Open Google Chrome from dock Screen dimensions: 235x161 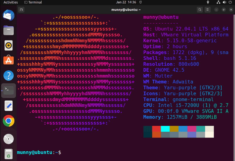9,121
